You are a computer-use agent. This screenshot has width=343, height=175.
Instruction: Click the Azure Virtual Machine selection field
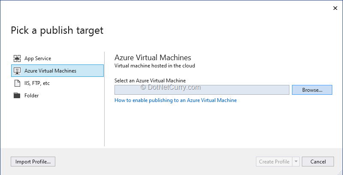202,90
